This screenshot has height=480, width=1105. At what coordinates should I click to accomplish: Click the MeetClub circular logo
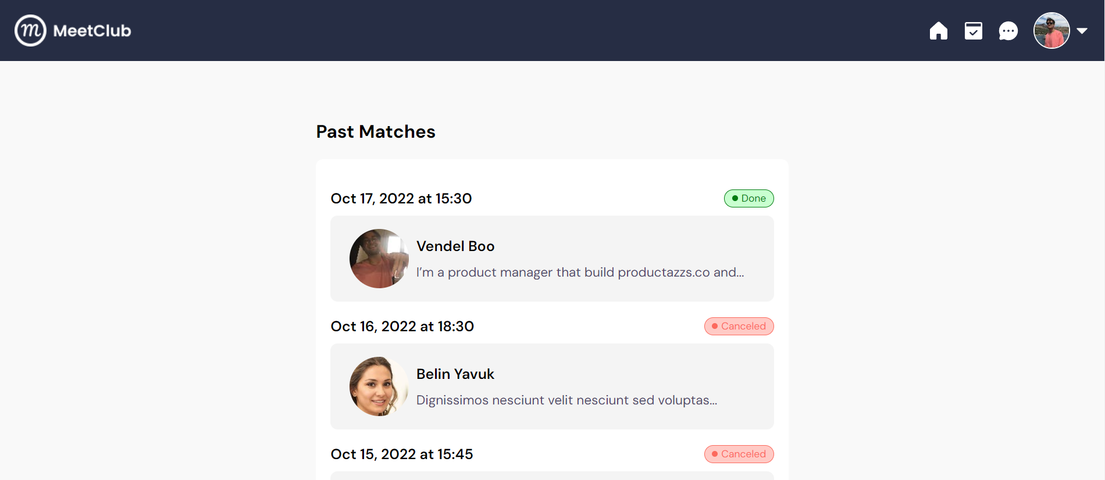tap(30, 30)
